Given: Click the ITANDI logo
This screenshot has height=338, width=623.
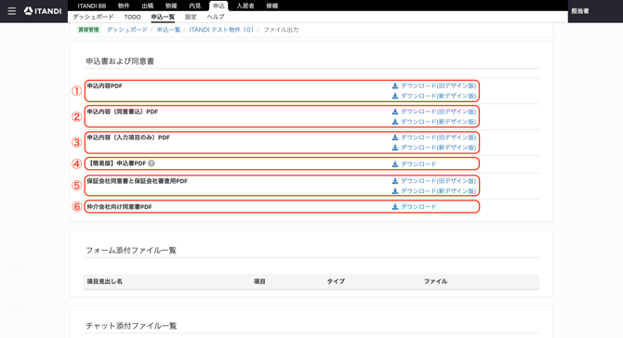Looking at the screenshot, I should [x=43, y=11].
